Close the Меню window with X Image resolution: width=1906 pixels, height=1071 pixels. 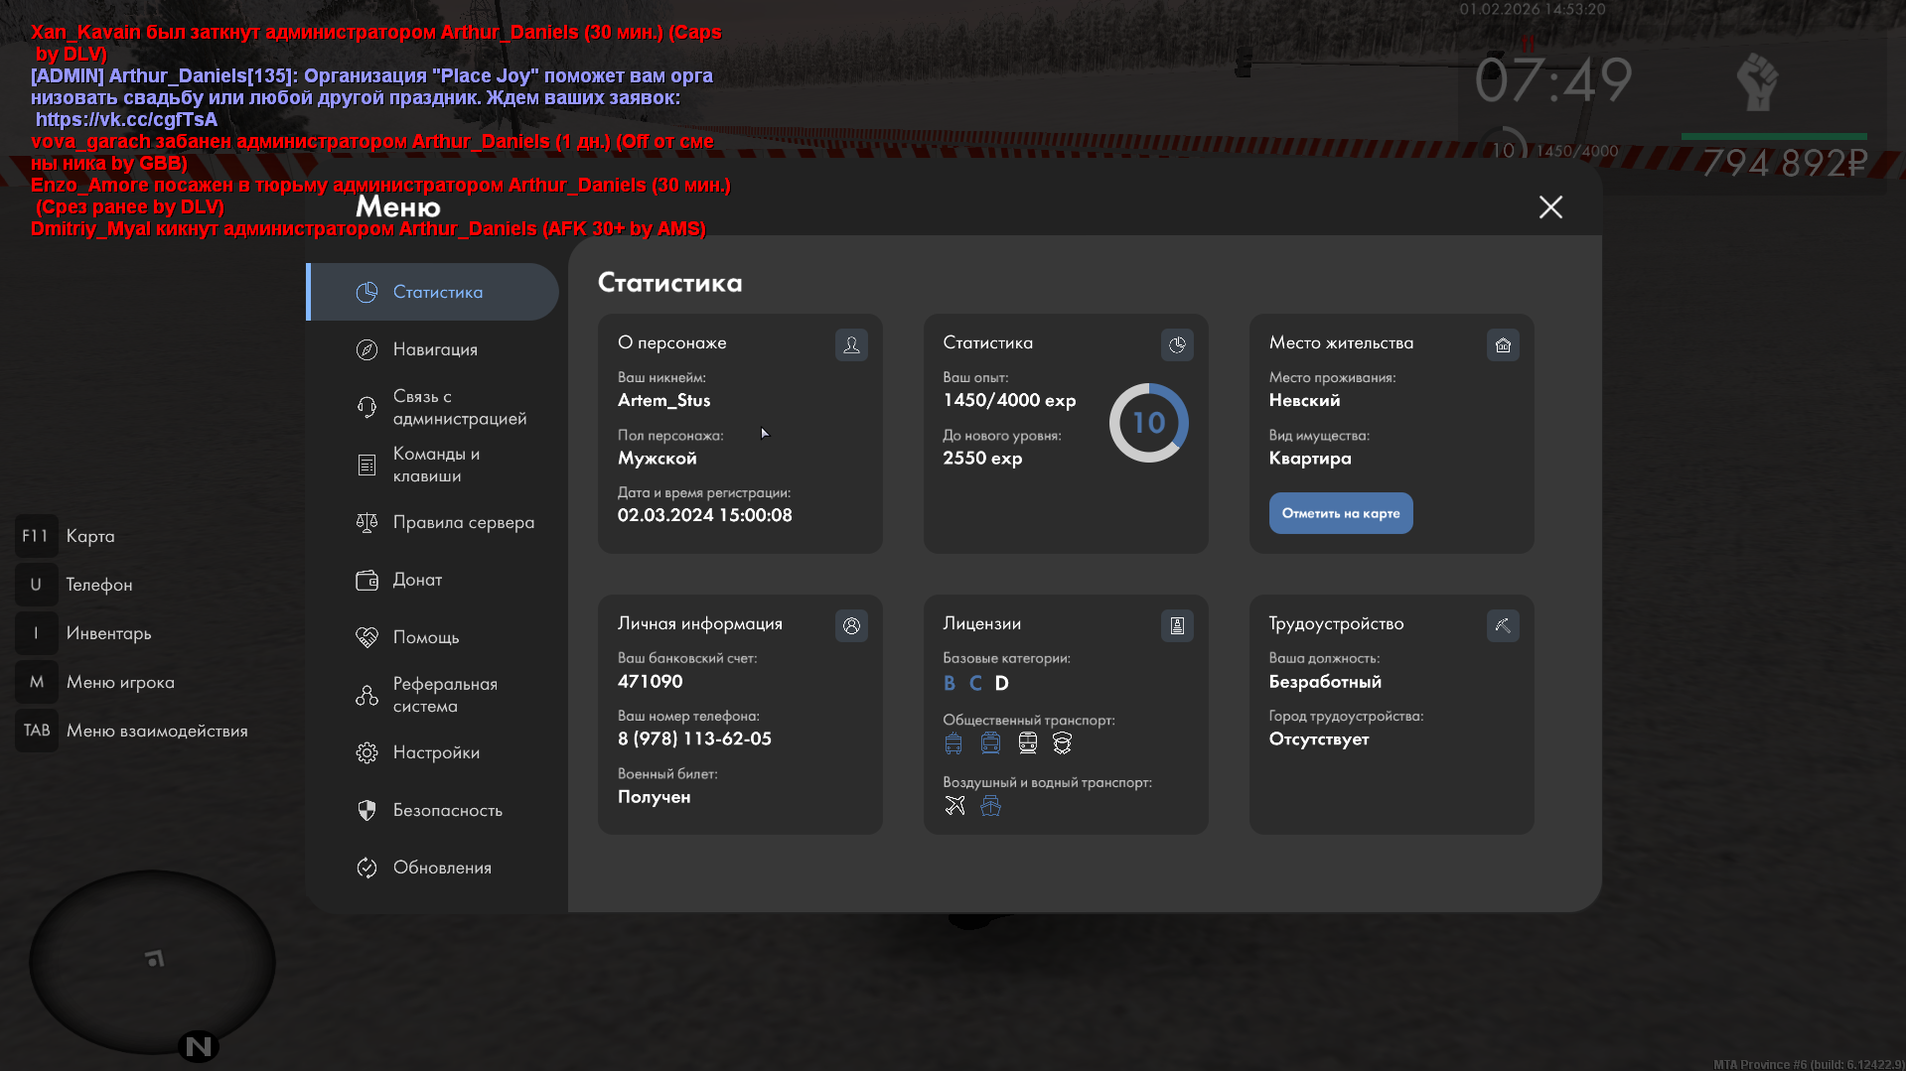(1550, 206)
